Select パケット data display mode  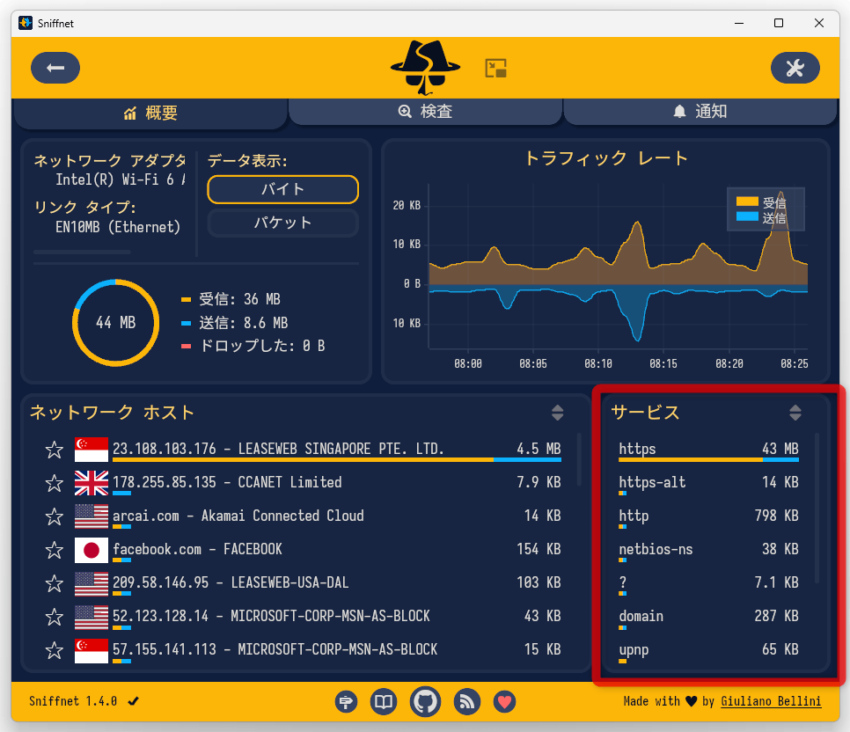pos(283,223)
